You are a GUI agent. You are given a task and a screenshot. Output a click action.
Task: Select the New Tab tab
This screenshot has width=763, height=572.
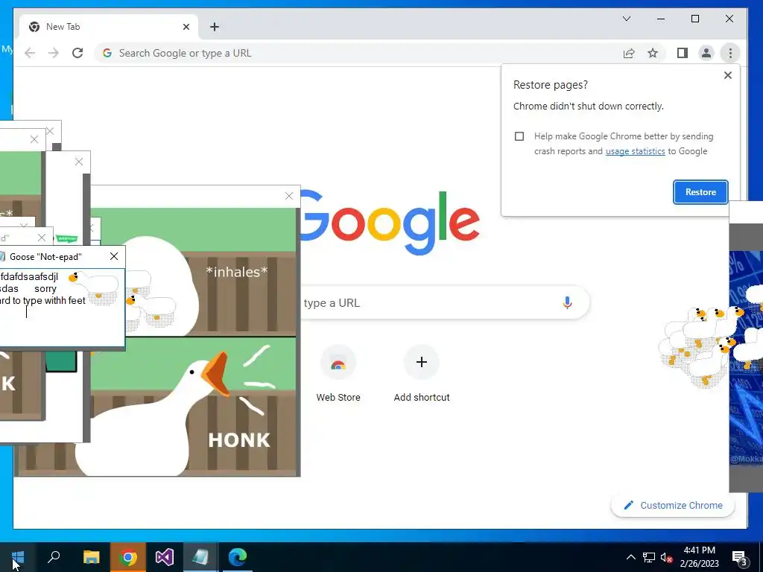click(109, 27)
